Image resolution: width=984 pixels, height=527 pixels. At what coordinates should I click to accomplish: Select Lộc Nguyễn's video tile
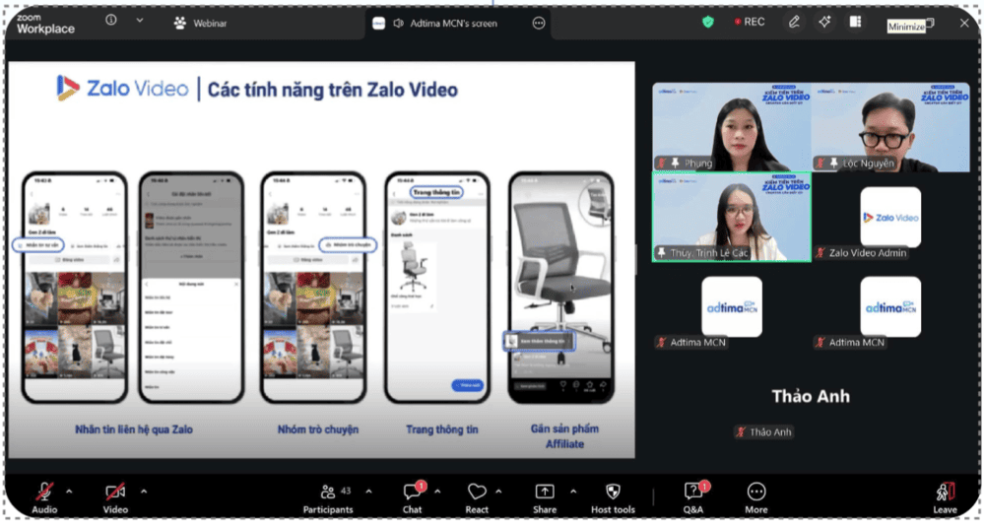(890, 127)
